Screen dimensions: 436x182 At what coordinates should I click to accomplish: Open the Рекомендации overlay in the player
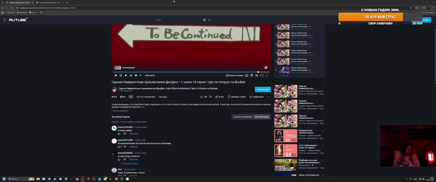tap(125, 67)
